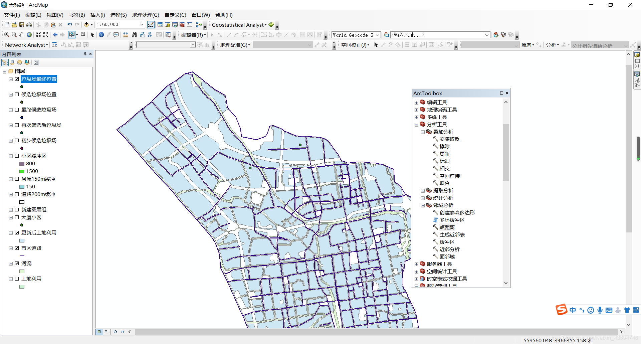Collapse the 分析工具 toolbox
Viewport: 641px width, 344px height.
click(x=416, y=125)
